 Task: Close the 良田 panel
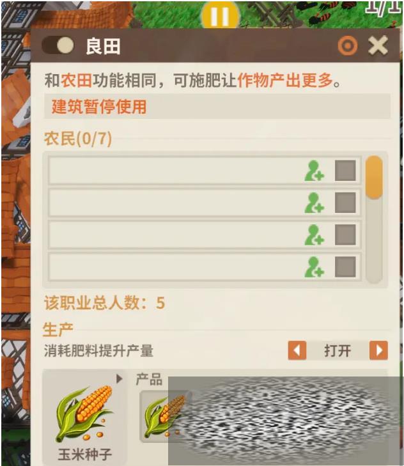378,45
